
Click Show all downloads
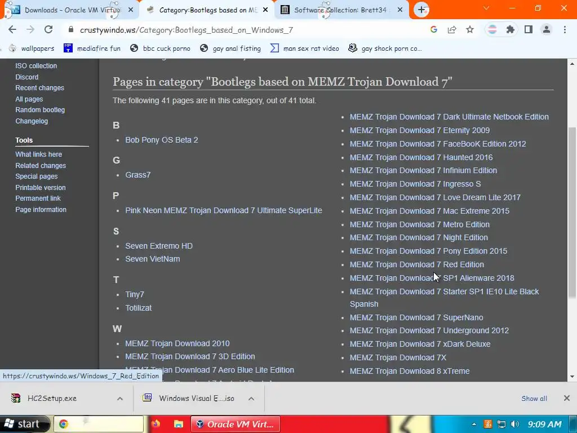point(534,399)
